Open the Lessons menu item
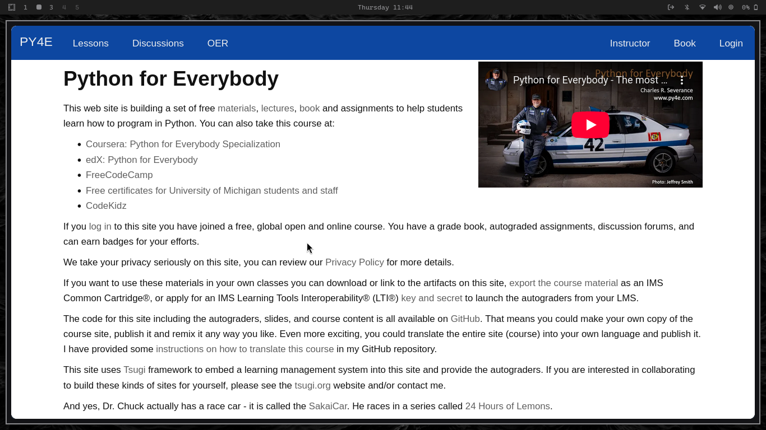Screen dimensions: 766x430 [x=90, y=43]
